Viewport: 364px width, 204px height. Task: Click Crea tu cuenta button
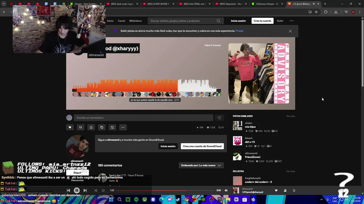point(262,21)
